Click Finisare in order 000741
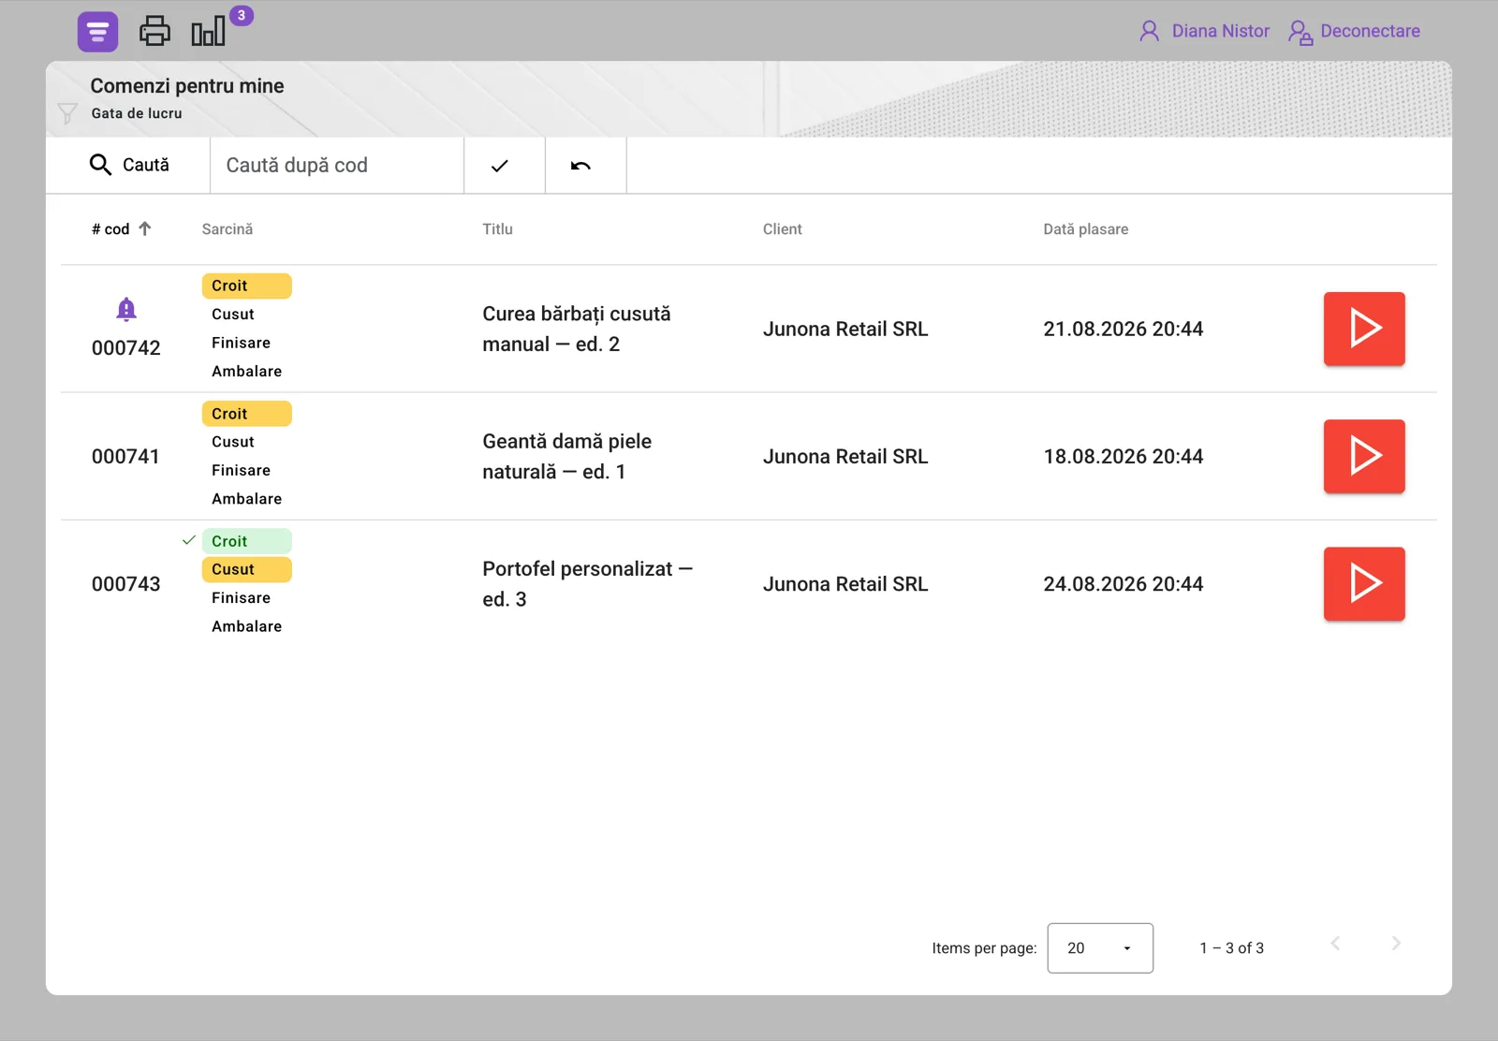Screen dimensions: 1498x1041 (241, 470)
